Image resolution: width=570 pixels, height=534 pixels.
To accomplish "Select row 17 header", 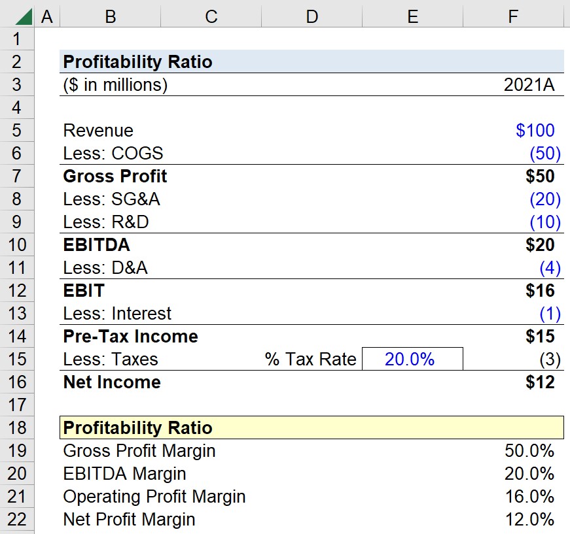I will (x=17, y=405).
